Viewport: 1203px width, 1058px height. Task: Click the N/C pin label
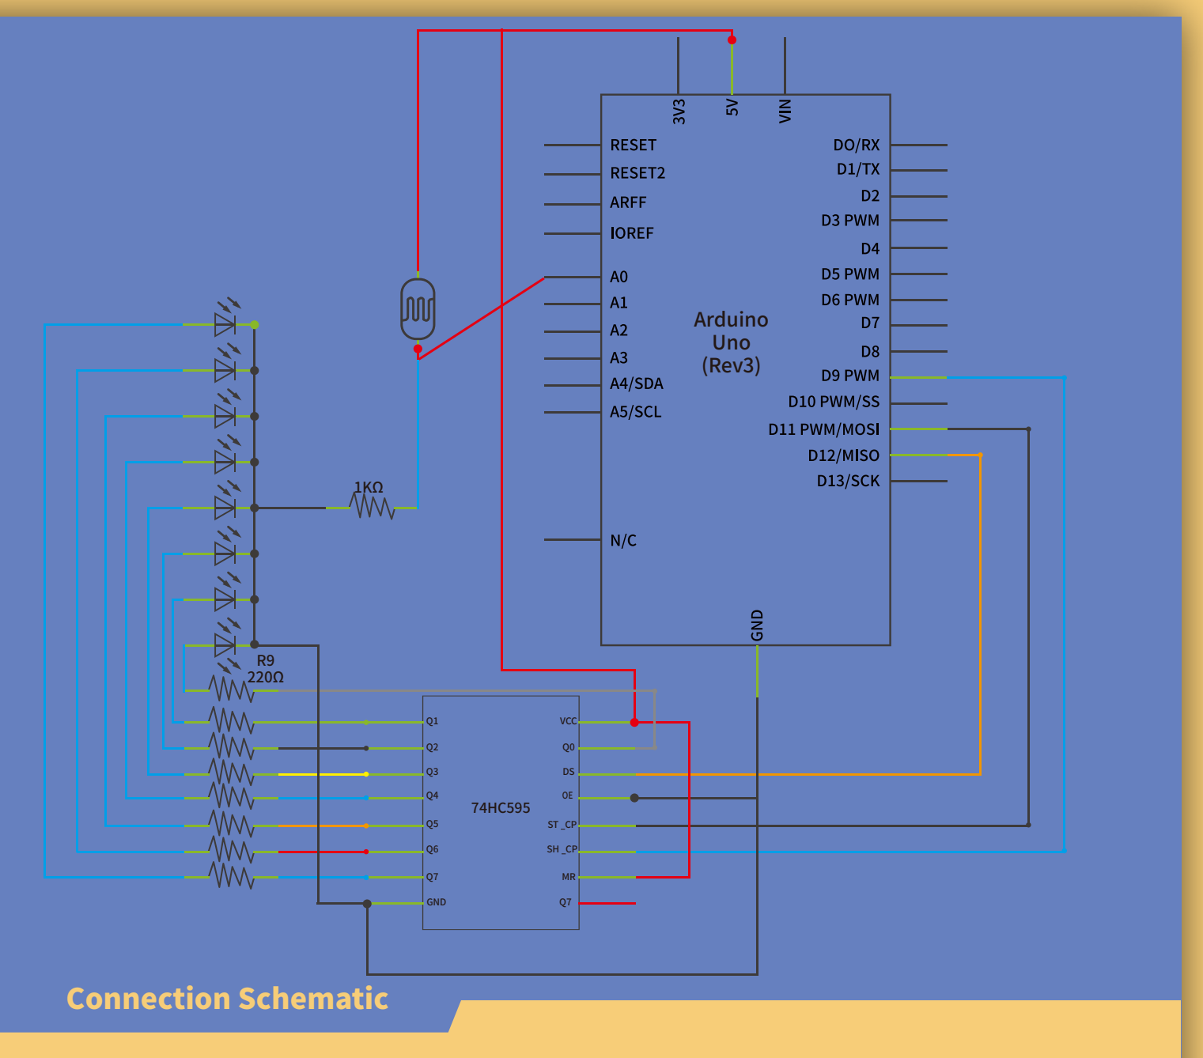tap(623, 541)
